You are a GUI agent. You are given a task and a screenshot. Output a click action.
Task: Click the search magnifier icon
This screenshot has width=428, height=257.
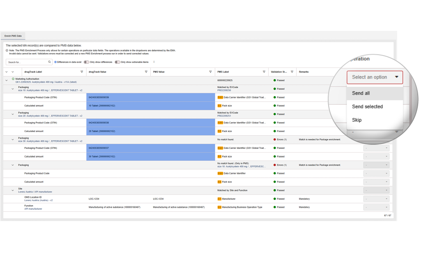click(50, 62)
